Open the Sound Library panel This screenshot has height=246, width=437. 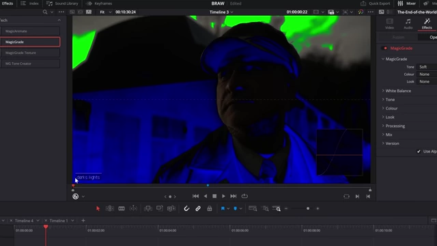click(62, 3)
